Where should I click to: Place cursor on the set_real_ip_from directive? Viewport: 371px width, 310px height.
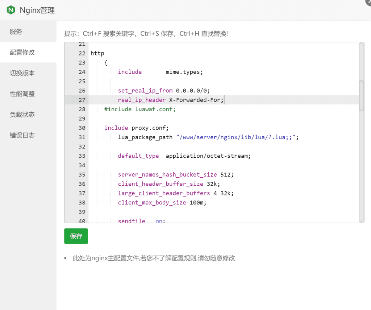pyautogui.click(x=145, y=91)
